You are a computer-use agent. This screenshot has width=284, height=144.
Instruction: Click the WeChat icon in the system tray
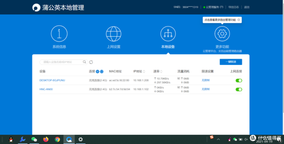coord(235,139)
